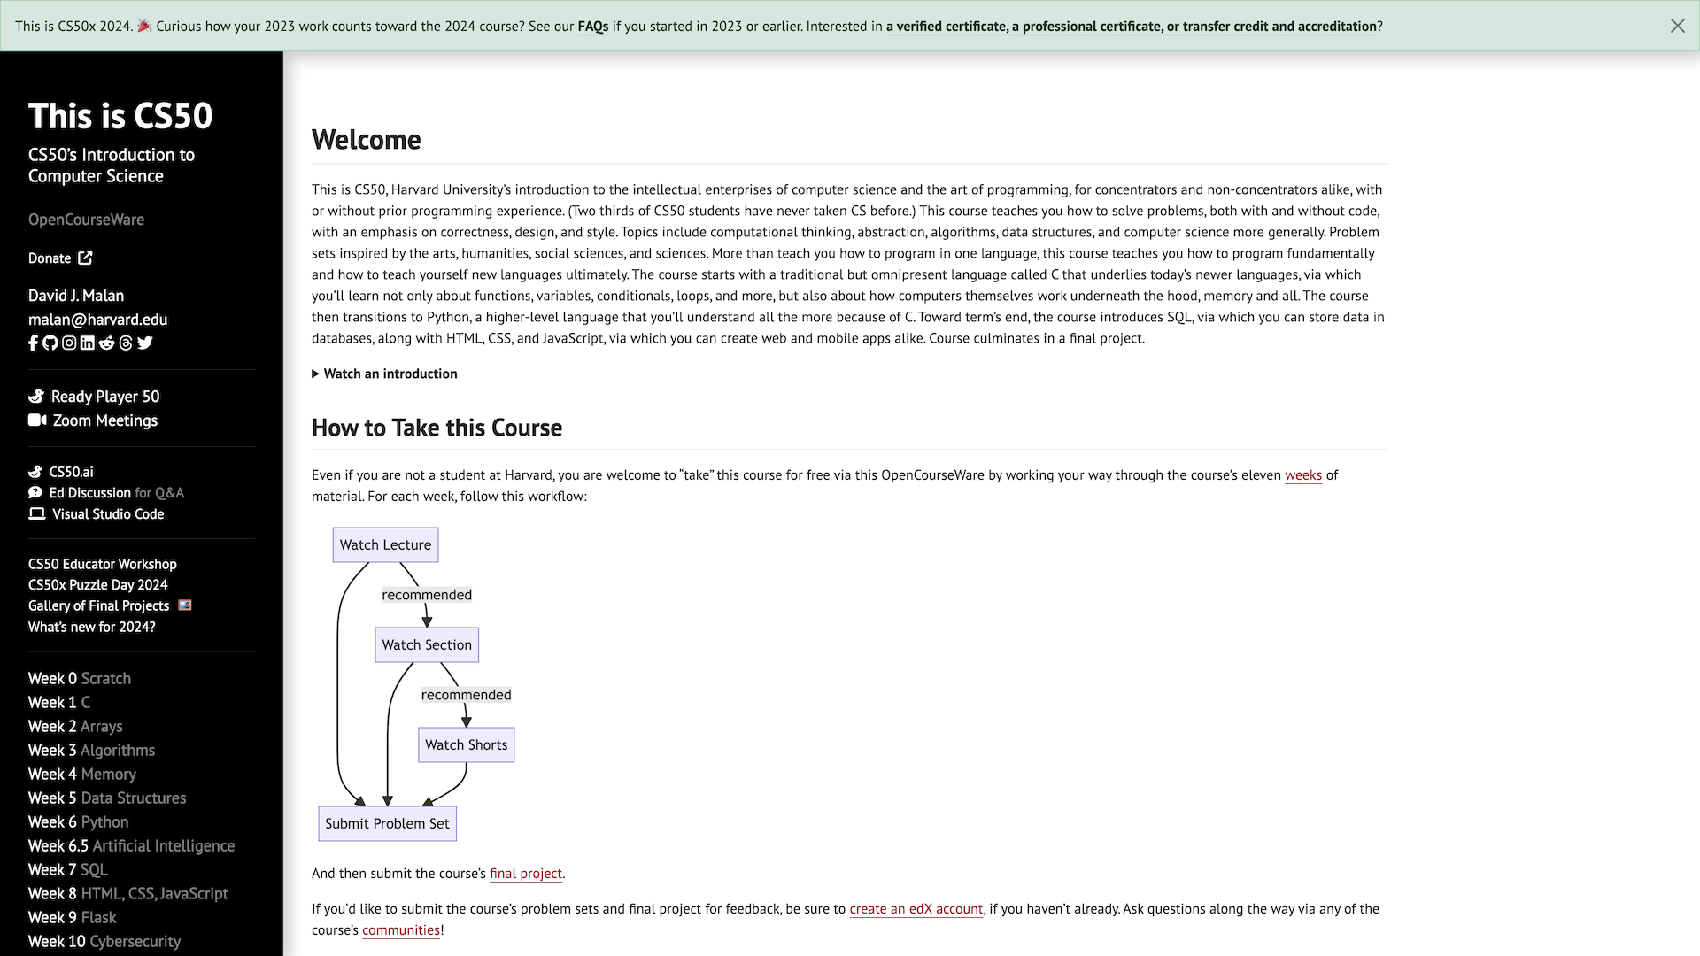Click create an edX account link
This screenshot has height=956, width=1700.
(x=916, y=908)
